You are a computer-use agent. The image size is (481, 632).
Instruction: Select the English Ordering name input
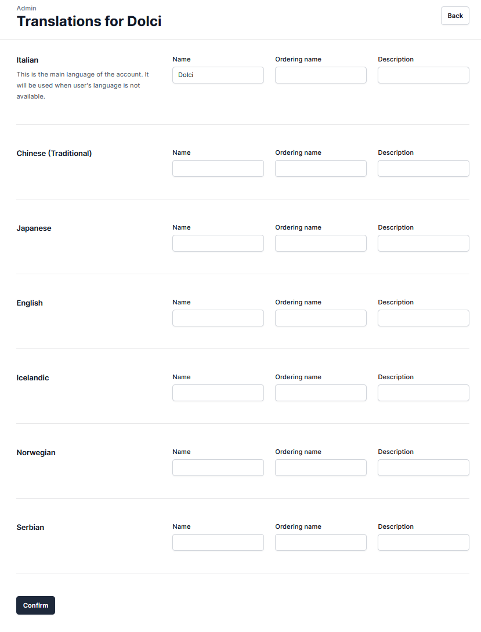(x=320, y=318)
